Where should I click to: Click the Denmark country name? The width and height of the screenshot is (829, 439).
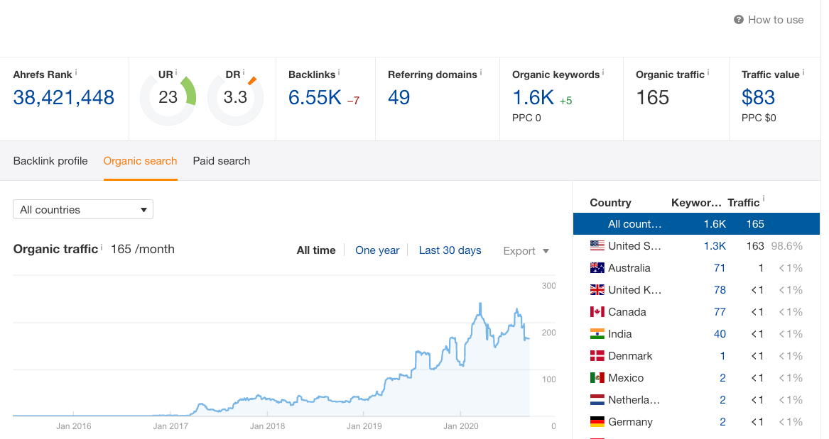[630, 356]
